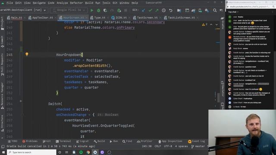Toggle fold marker beside the Switch call
The width and height of the screenshot is (276, 155).
tap(21, 101)
